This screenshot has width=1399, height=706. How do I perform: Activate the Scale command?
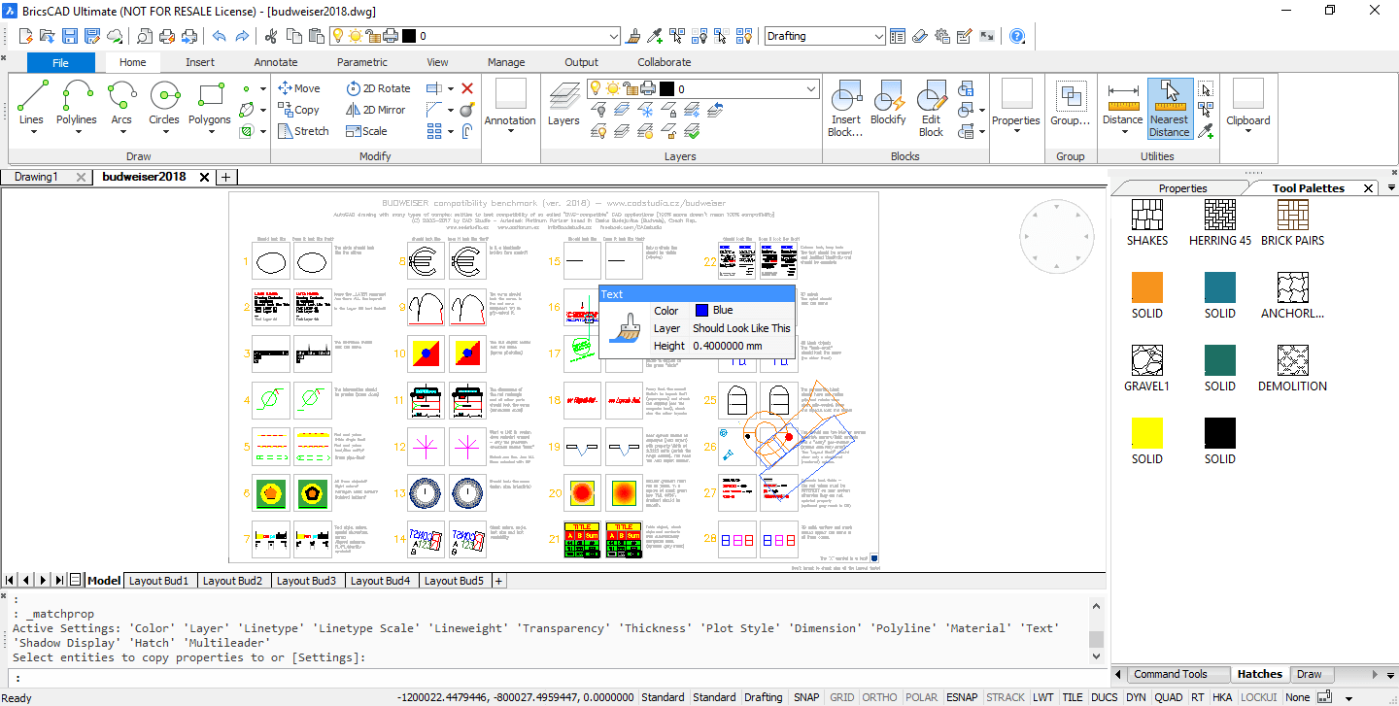[x=366, y=131]
